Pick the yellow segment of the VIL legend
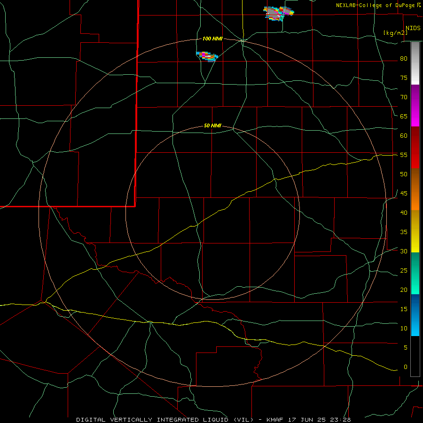 coord(415,231)
